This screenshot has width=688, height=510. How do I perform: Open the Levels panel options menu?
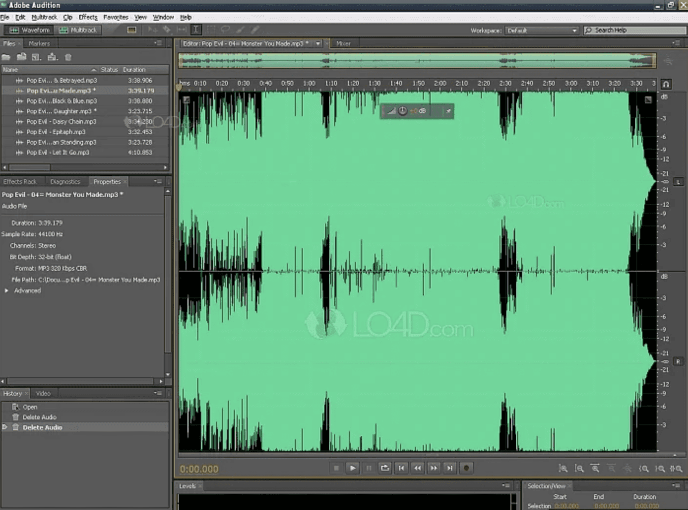click(x=506, y=486)
